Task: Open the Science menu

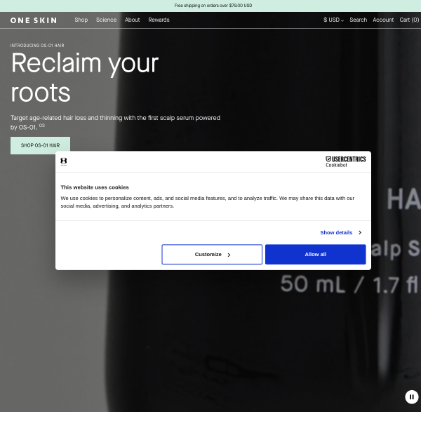Action: pyautogui.click(x=107, y=20)
